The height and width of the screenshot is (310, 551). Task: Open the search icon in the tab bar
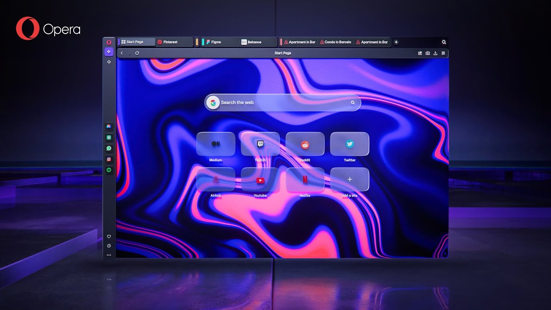[444, 42]
